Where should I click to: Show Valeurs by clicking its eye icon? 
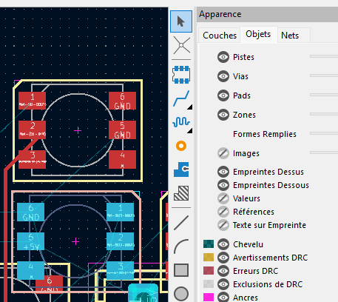click(223, 198)
